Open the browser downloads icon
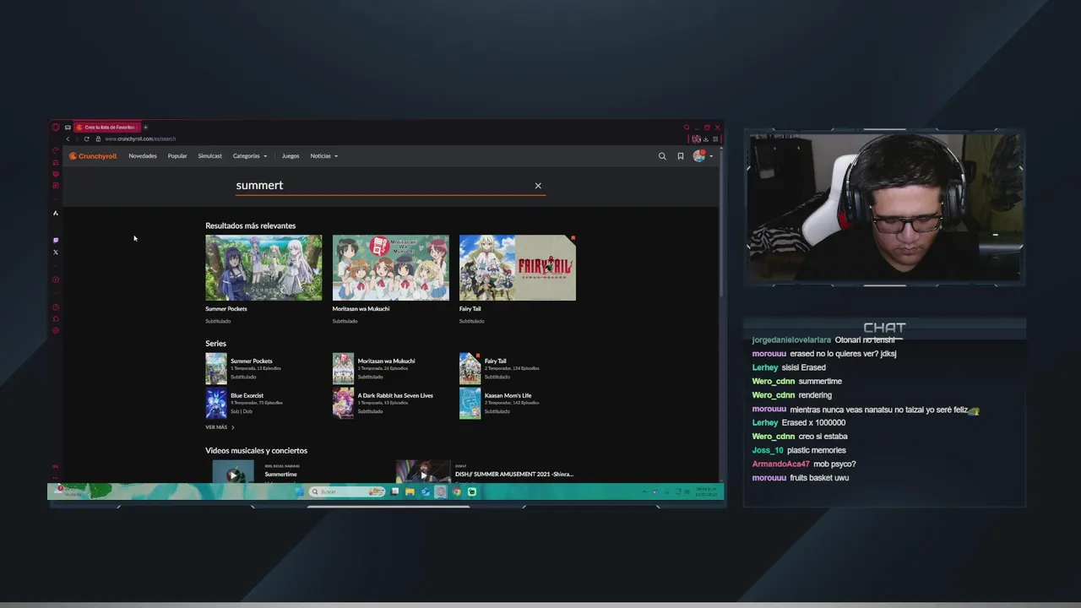Image resolution: width=1081 pixels, height=608 pixels. [x=706, y=138]
